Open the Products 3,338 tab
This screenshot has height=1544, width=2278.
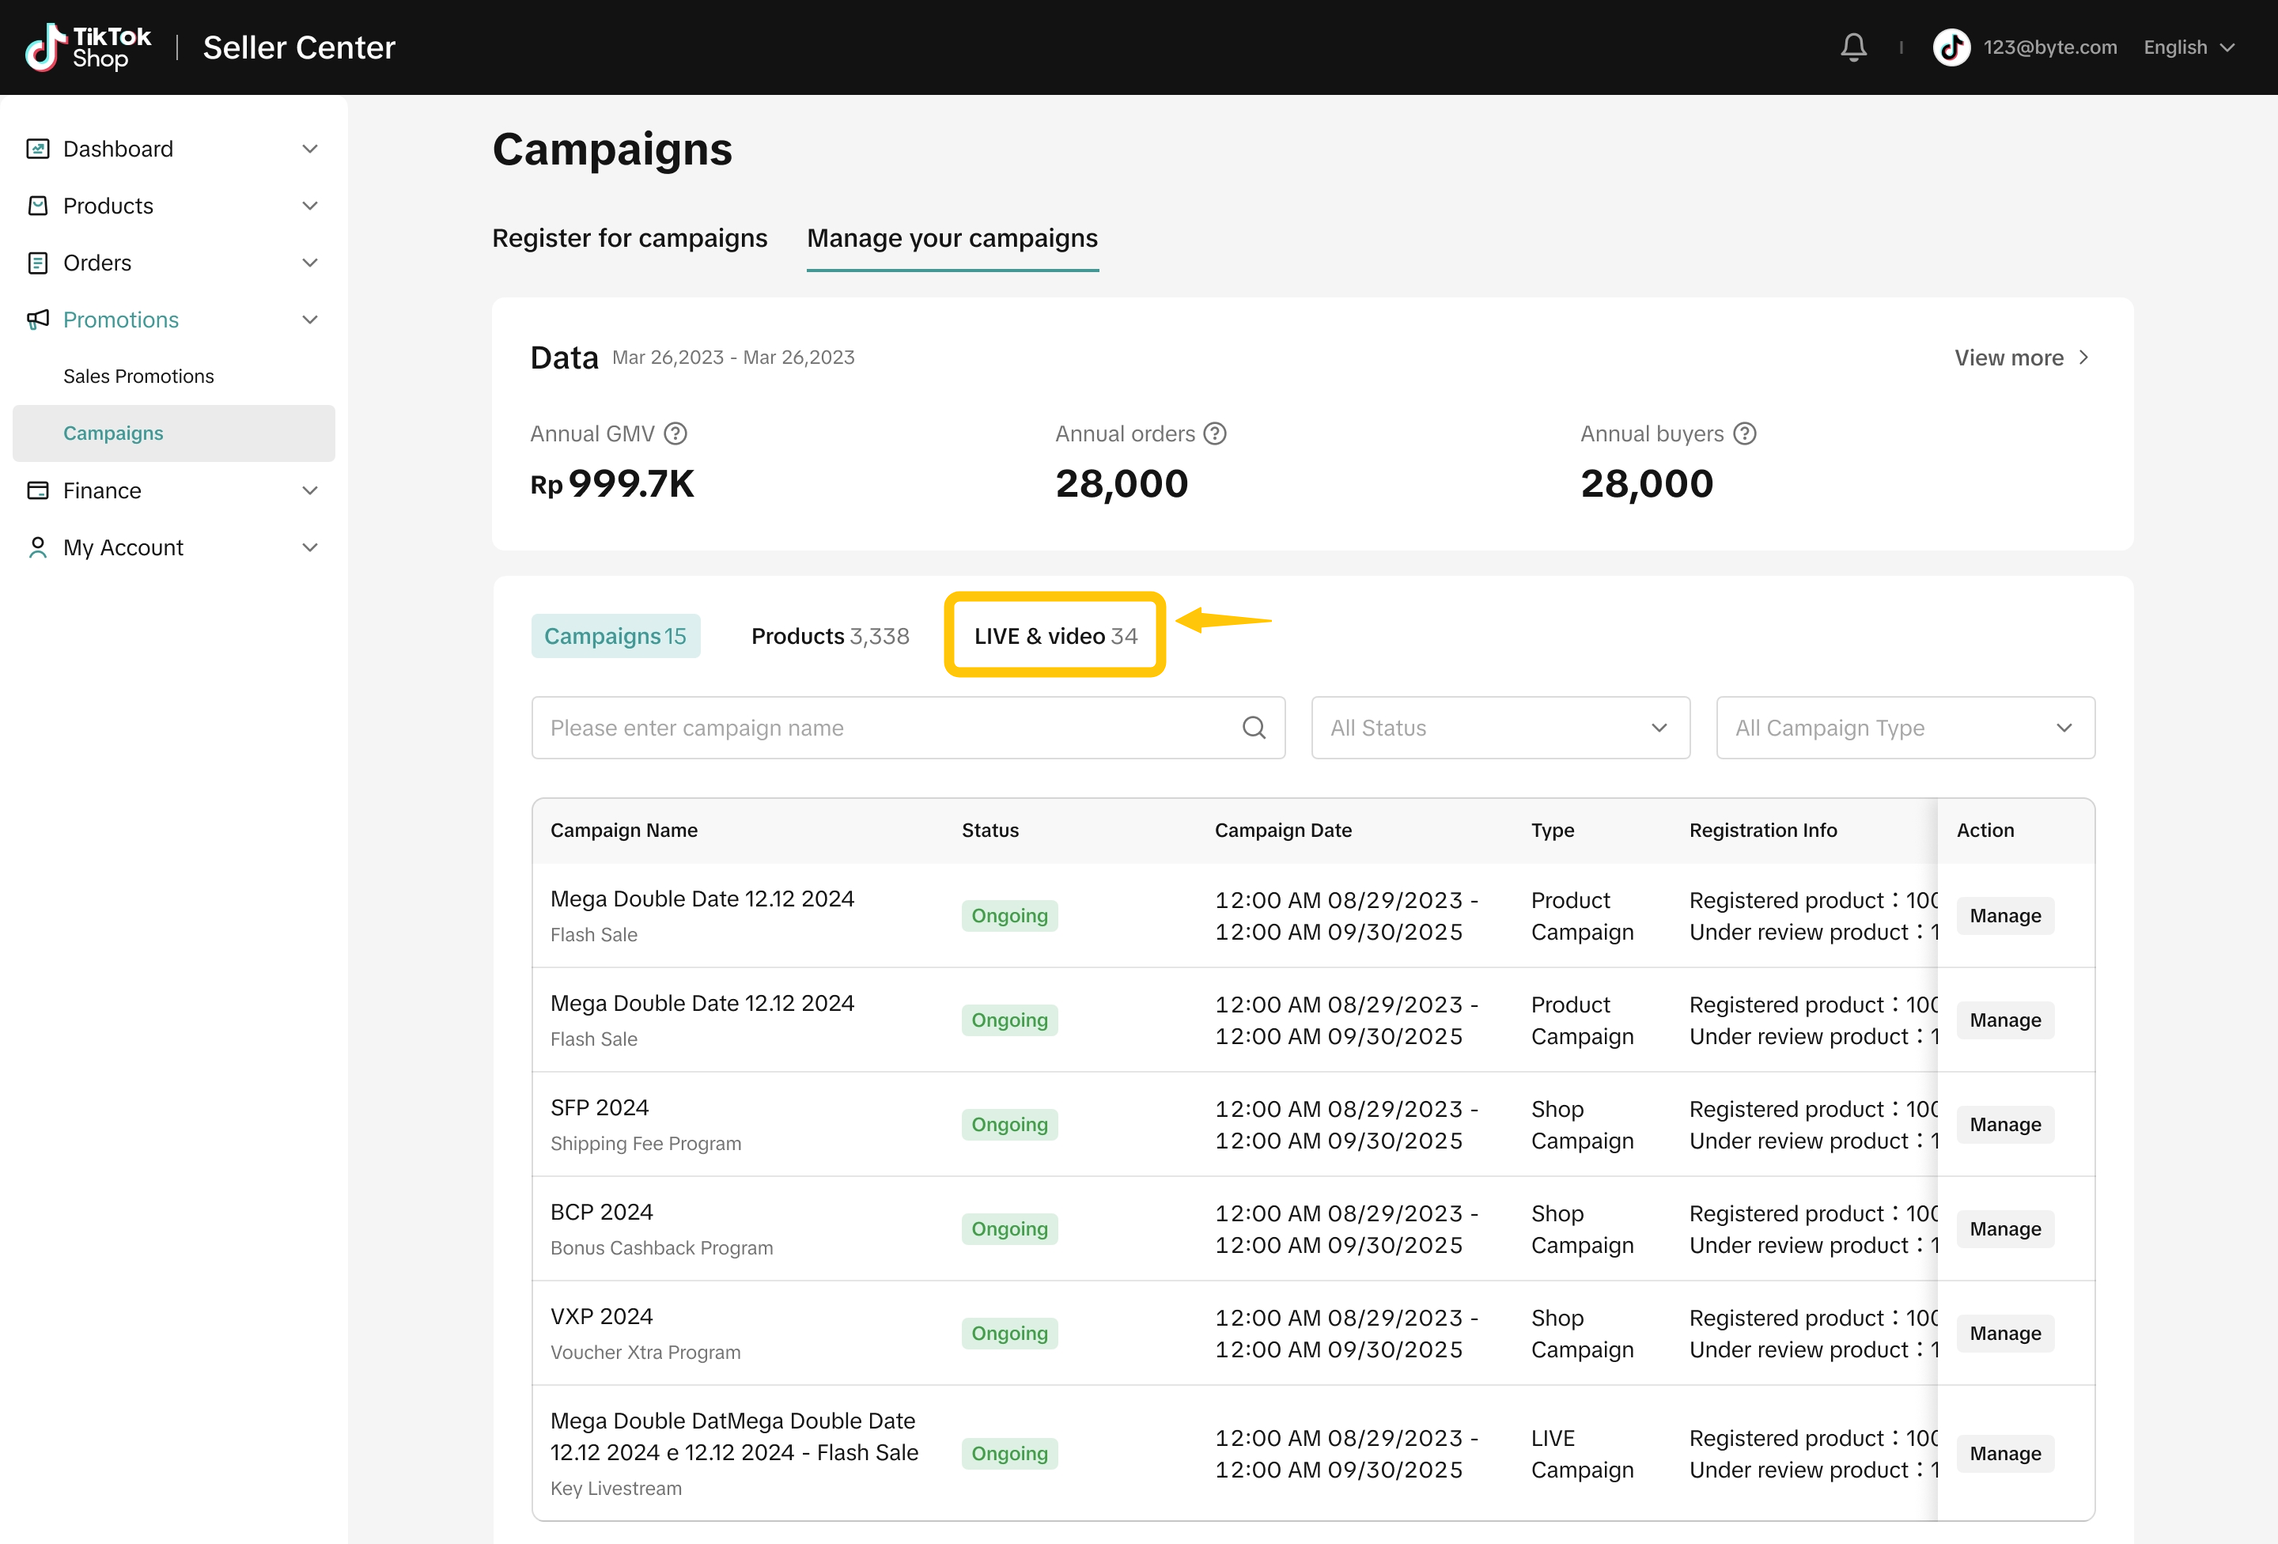click(x=829, y=635)
